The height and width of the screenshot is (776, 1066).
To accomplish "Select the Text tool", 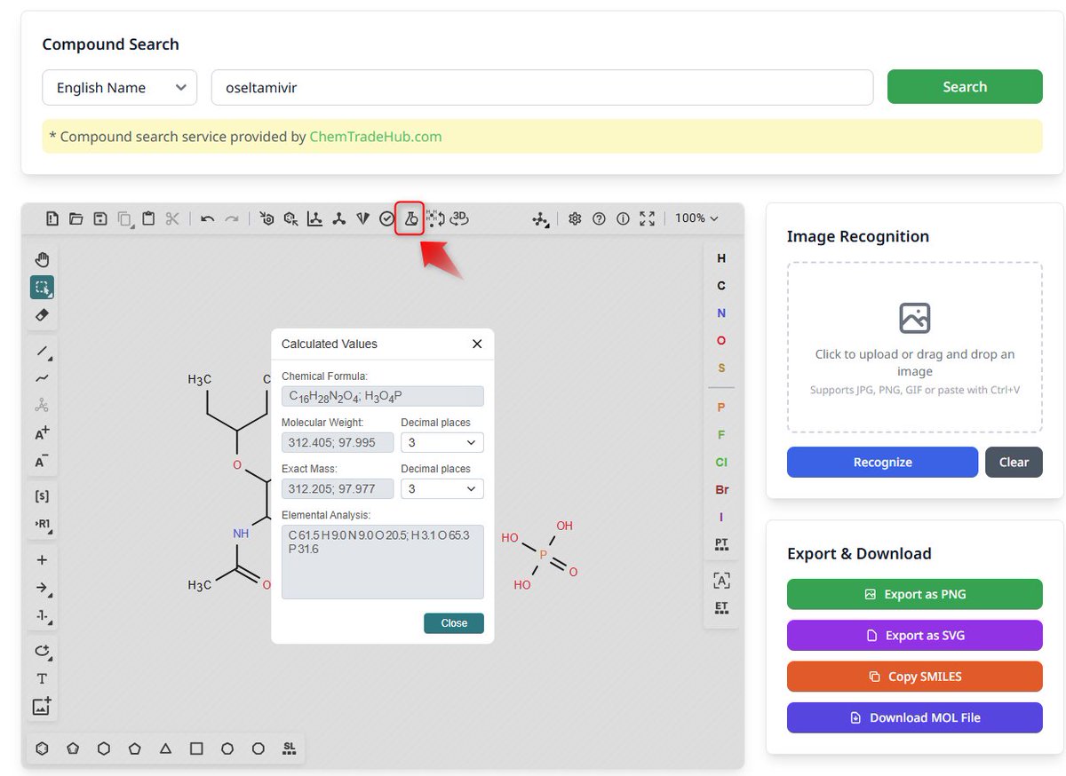I will (x=42, y=678).
